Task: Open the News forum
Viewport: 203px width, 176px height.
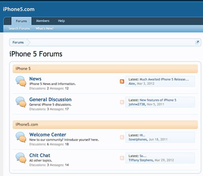Action: 35,79
